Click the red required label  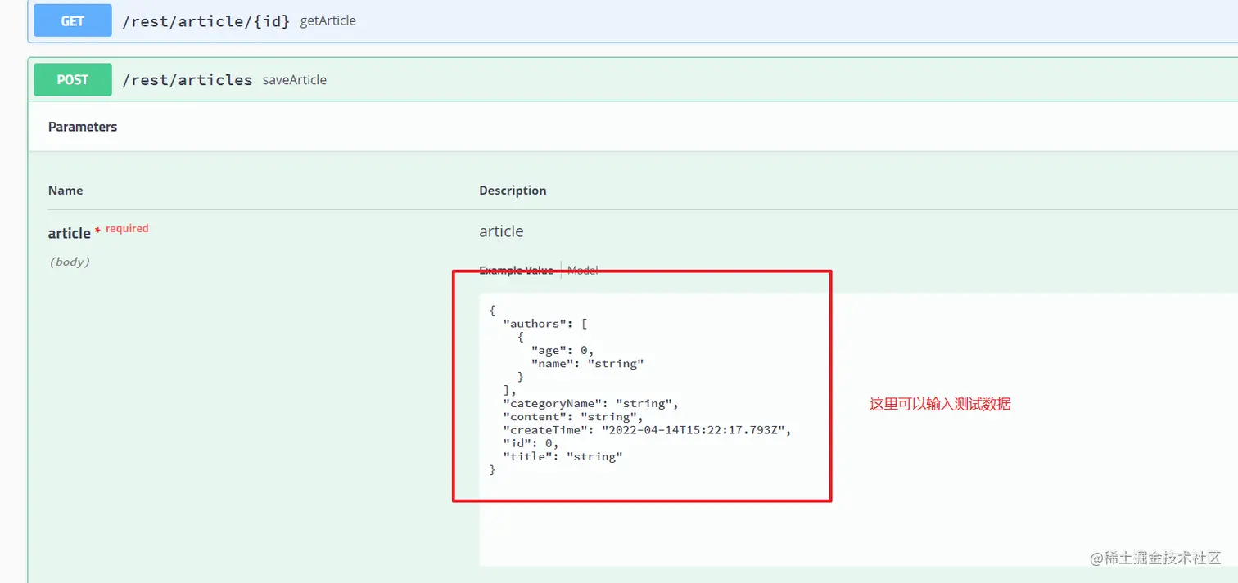click(127, 229)
